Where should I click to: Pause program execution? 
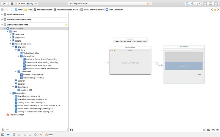13,135
